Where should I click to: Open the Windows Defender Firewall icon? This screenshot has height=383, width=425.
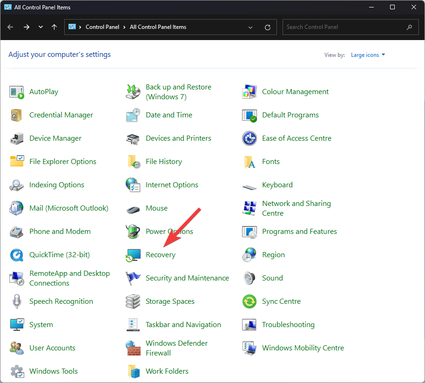coord(133,348)
